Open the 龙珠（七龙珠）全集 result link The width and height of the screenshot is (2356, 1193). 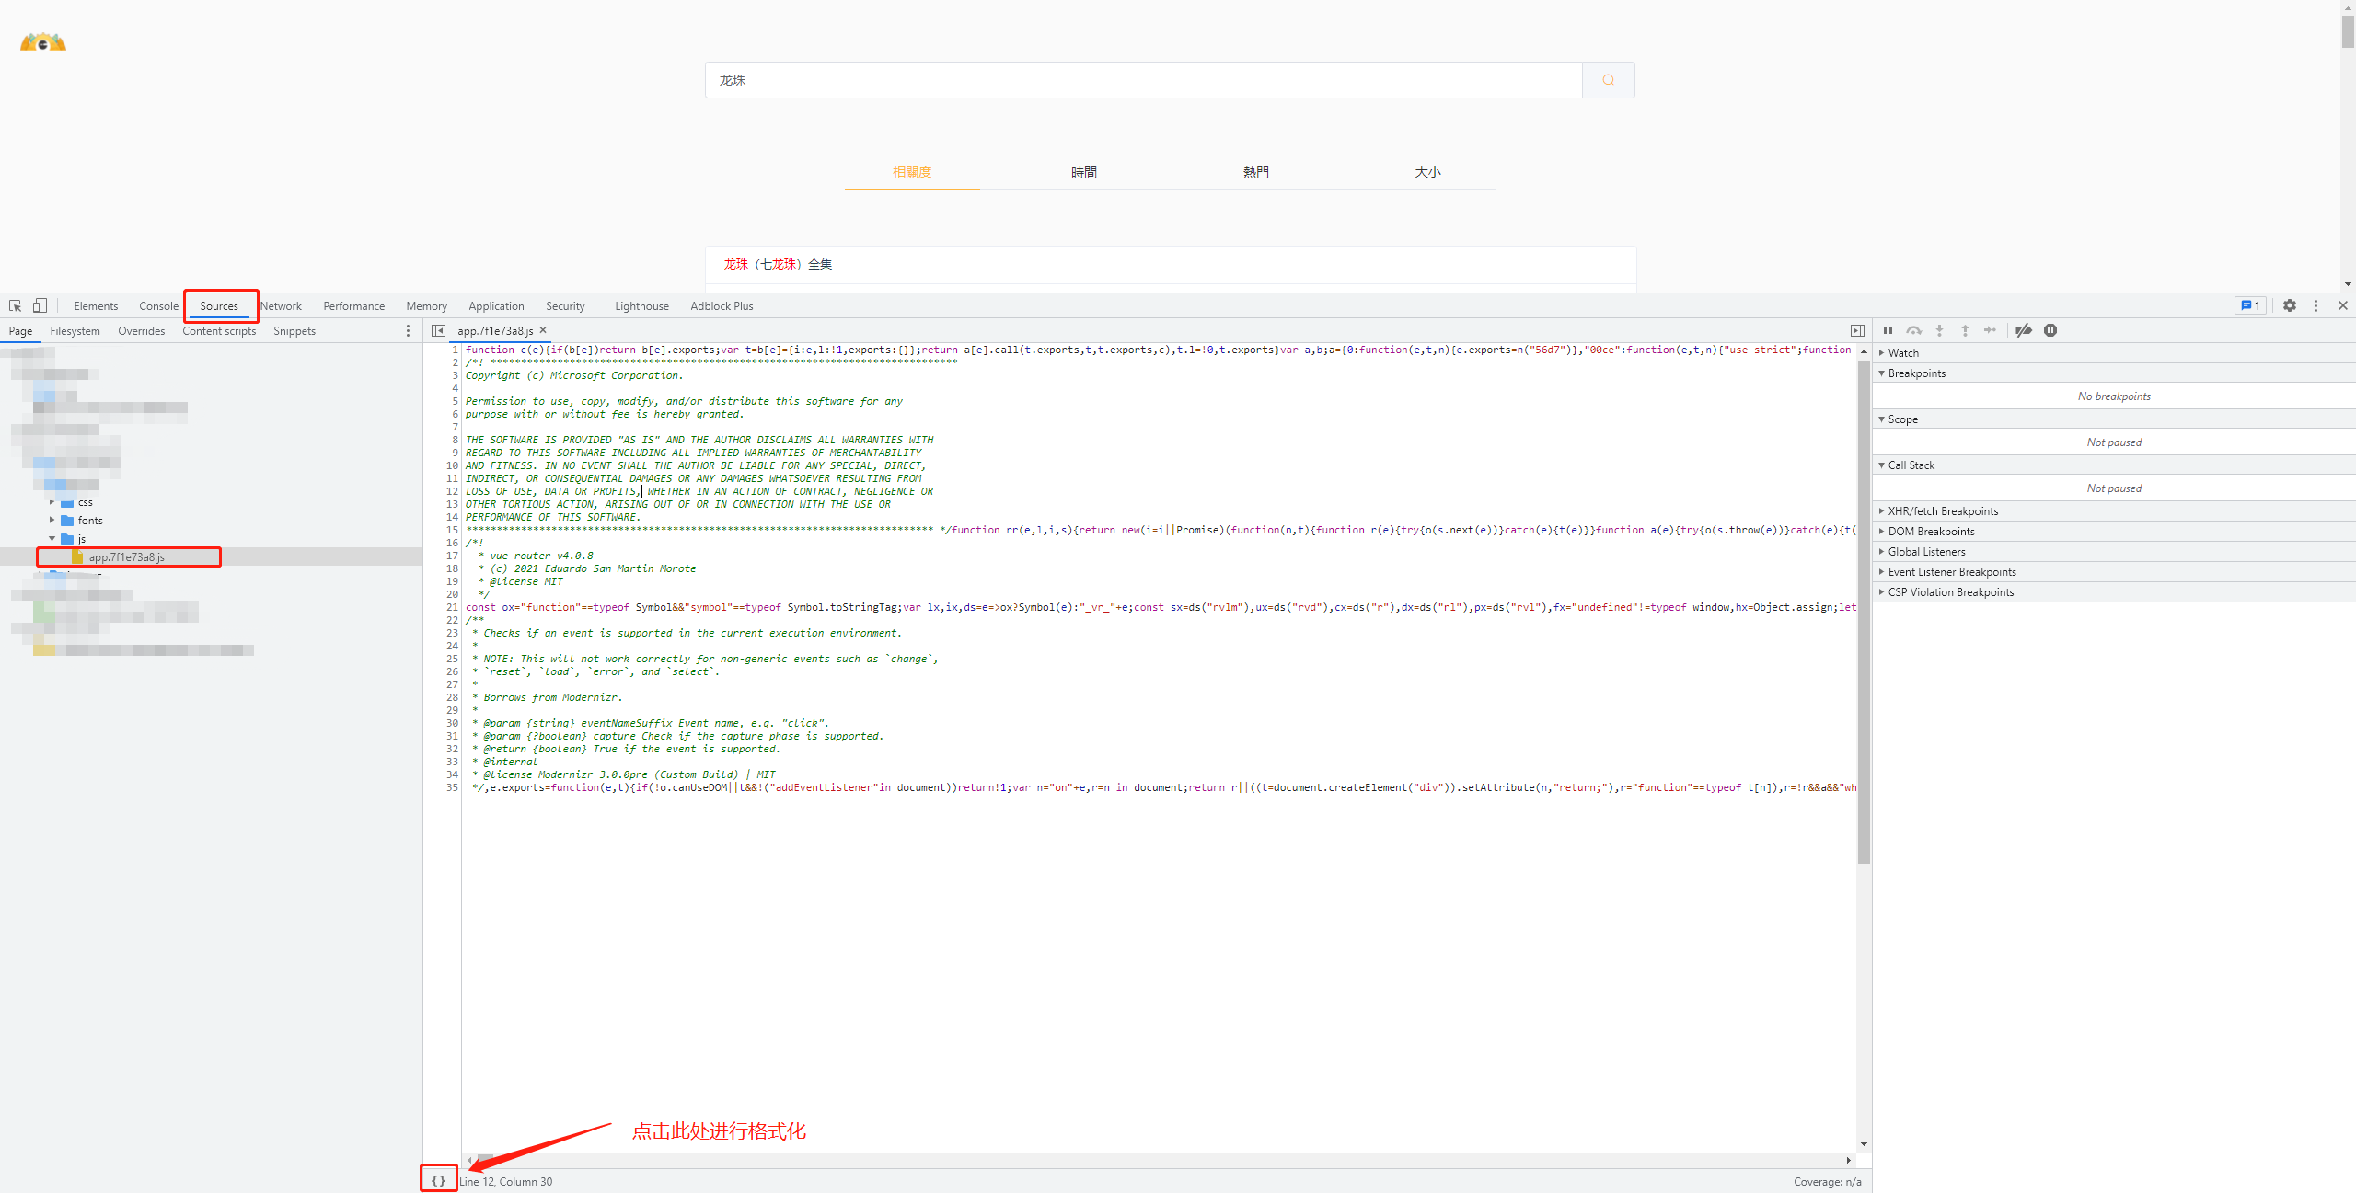point(778,264)
